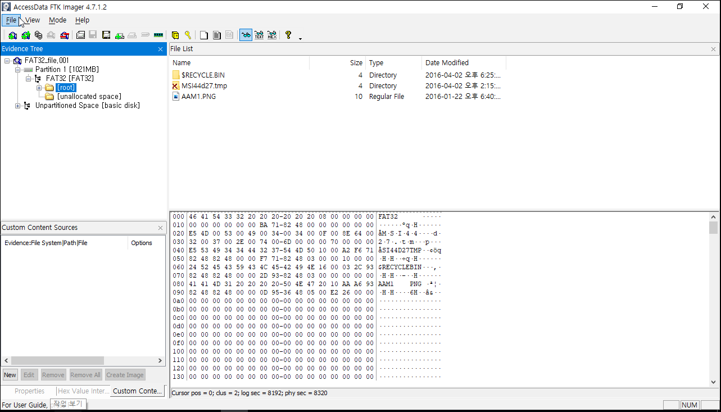Sort File List by Size column
This screenshot has height=412, width=721.
tap(337, 63)
